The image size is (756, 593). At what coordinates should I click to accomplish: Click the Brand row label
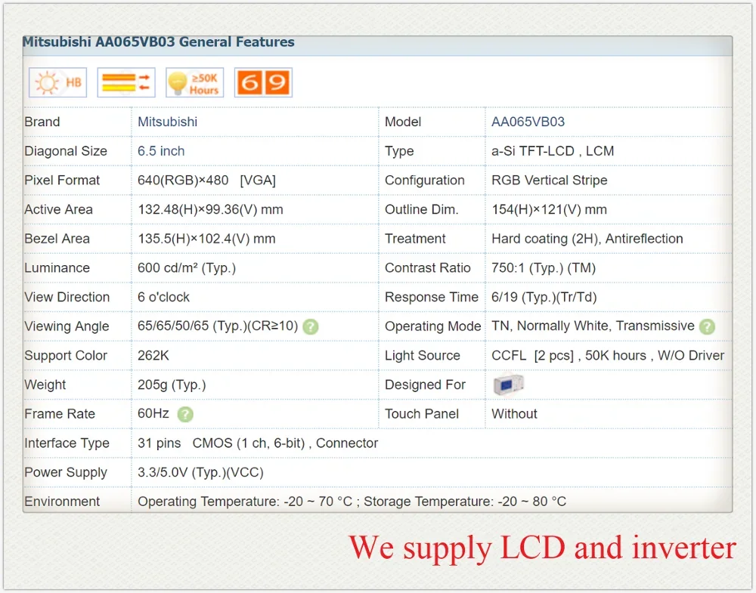point(42,122)
